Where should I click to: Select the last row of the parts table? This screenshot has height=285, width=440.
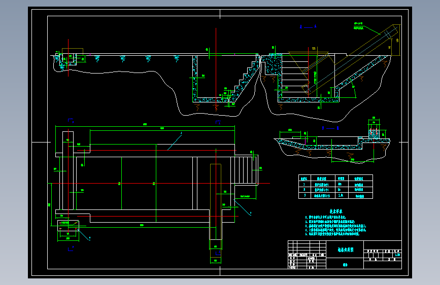(335, 196)
